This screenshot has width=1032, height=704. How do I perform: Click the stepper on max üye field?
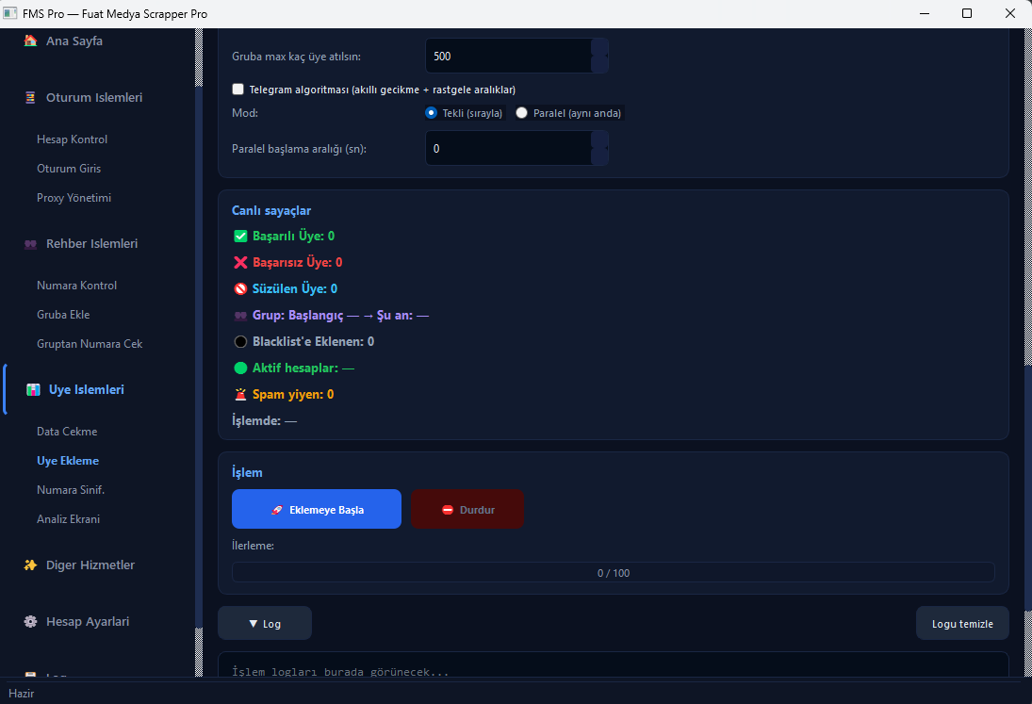point(599,56)
